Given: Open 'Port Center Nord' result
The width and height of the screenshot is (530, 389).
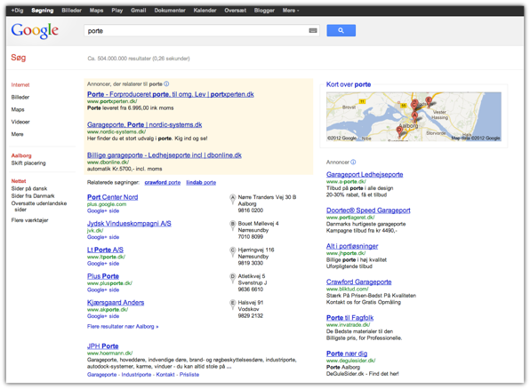Looking at the screenshot, I should click(113, 197).
